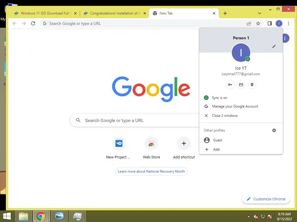
Task: Open manage profiles gear icon
Action: point(274,130)
